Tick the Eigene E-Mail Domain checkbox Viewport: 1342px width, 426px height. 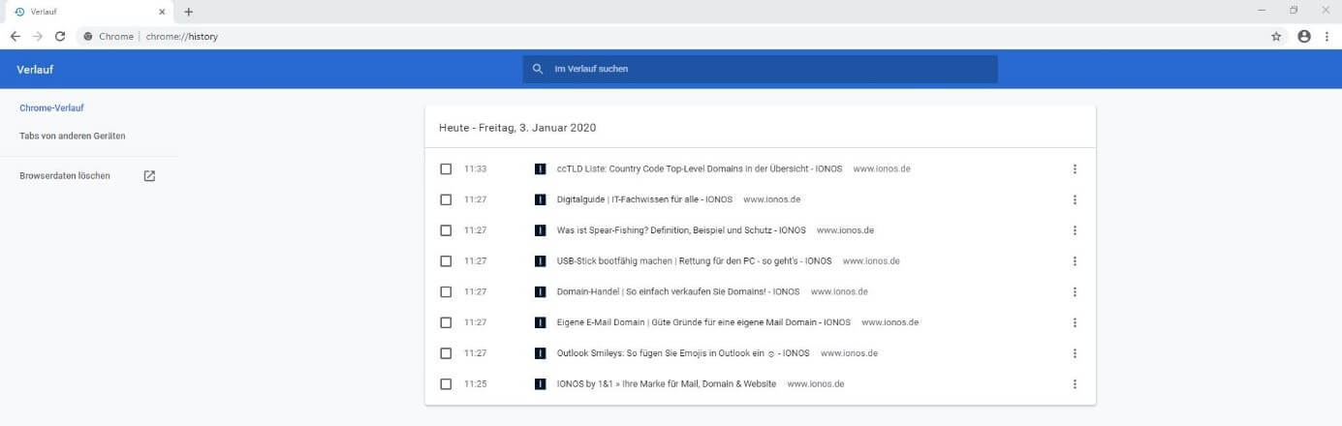tap(446, 322)
